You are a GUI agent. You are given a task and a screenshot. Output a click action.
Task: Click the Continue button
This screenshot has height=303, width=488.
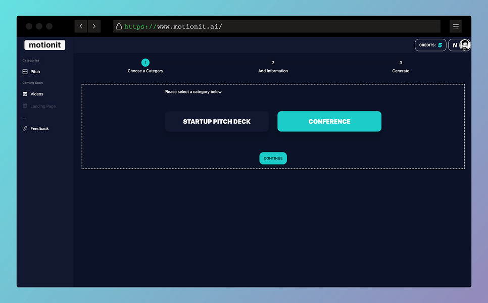(273, 159)
